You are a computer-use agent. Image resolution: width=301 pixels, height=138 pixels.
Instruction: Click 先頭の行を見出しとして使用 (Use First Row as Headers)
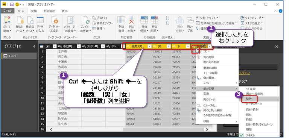pyautogui.click(x=216, y=23)
